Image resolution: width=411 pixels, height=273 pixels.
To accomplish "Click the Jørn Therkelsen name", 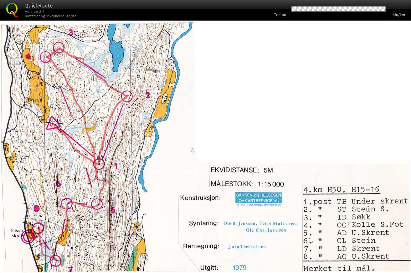I will coord(247,247).
